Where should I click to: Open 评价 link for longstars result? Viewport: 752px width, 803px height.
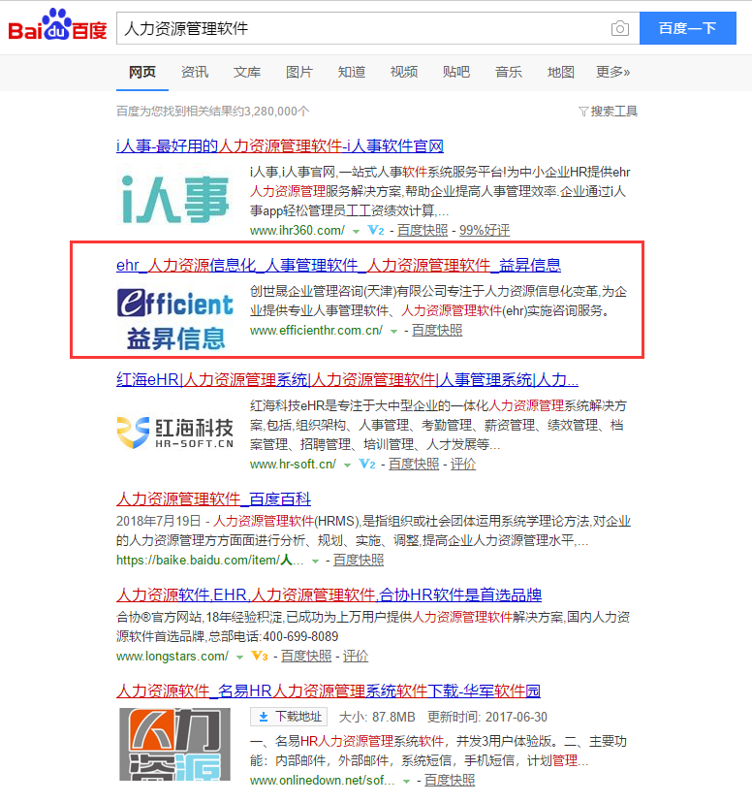pos(356,656)
